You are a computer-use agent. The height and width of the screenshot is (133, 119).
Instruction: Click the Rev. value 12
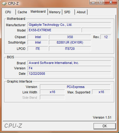point(106,37)
